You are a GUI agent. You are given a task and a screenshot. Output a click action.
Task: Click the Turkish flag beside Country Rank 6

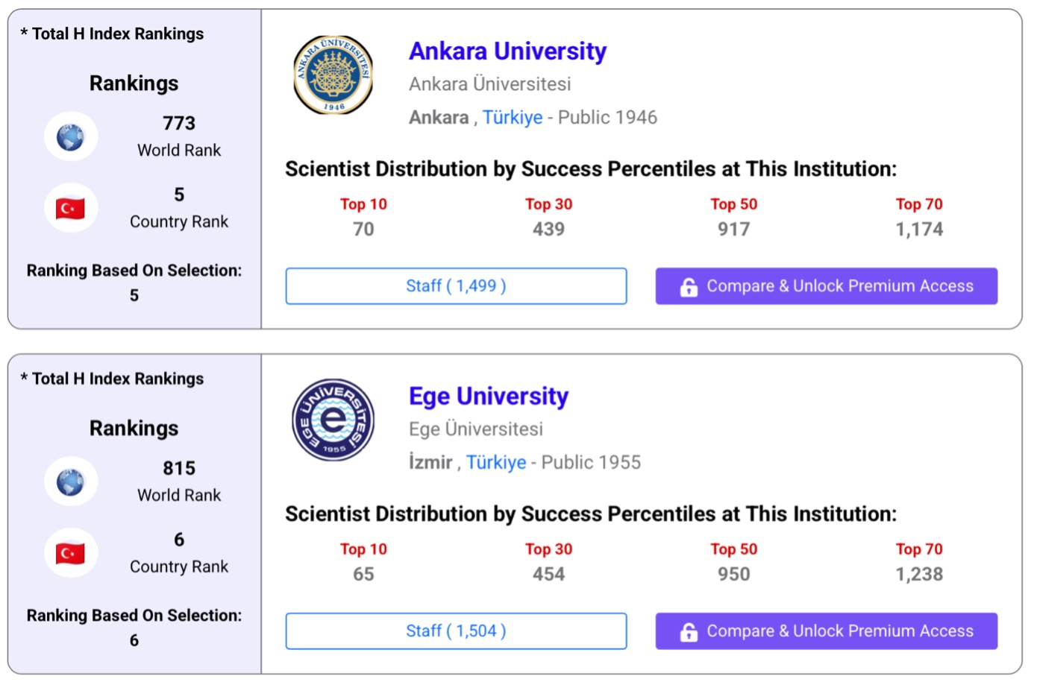pyautogui.click(x=71, y=553)
